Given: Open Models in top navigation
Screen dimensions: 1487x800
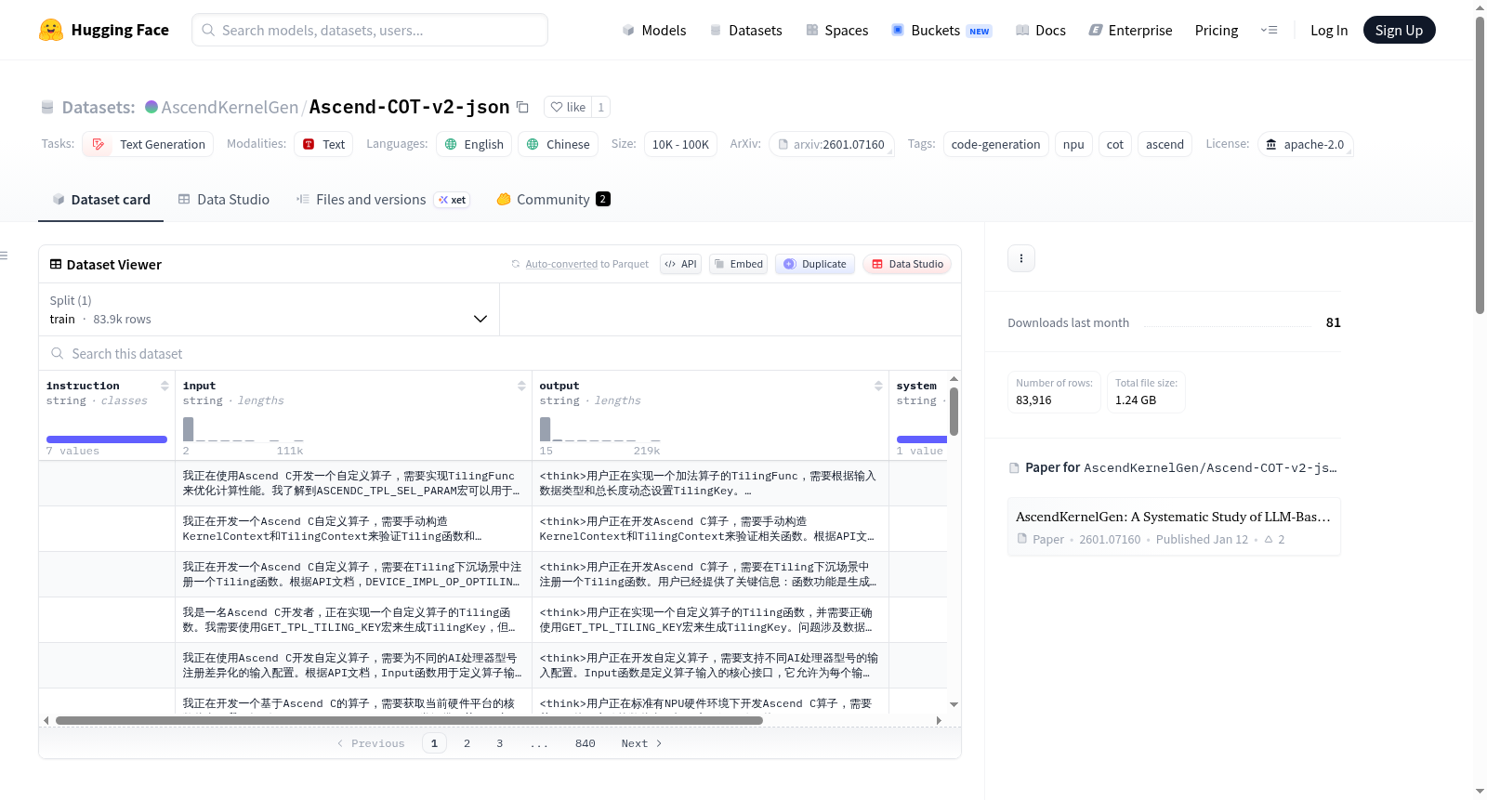Looking at the screenshot, I should point(654,30).
